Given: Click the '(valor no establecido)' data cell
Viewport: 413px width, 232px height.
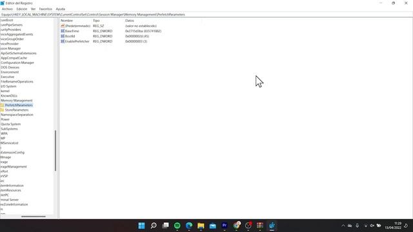Looking at the screenshot, I should point(141,26).
